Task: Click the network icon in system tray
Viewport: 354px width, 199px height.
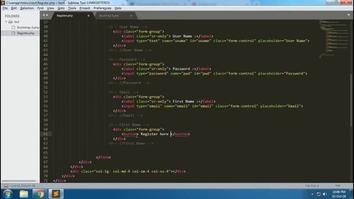Action: click(319, 194)
